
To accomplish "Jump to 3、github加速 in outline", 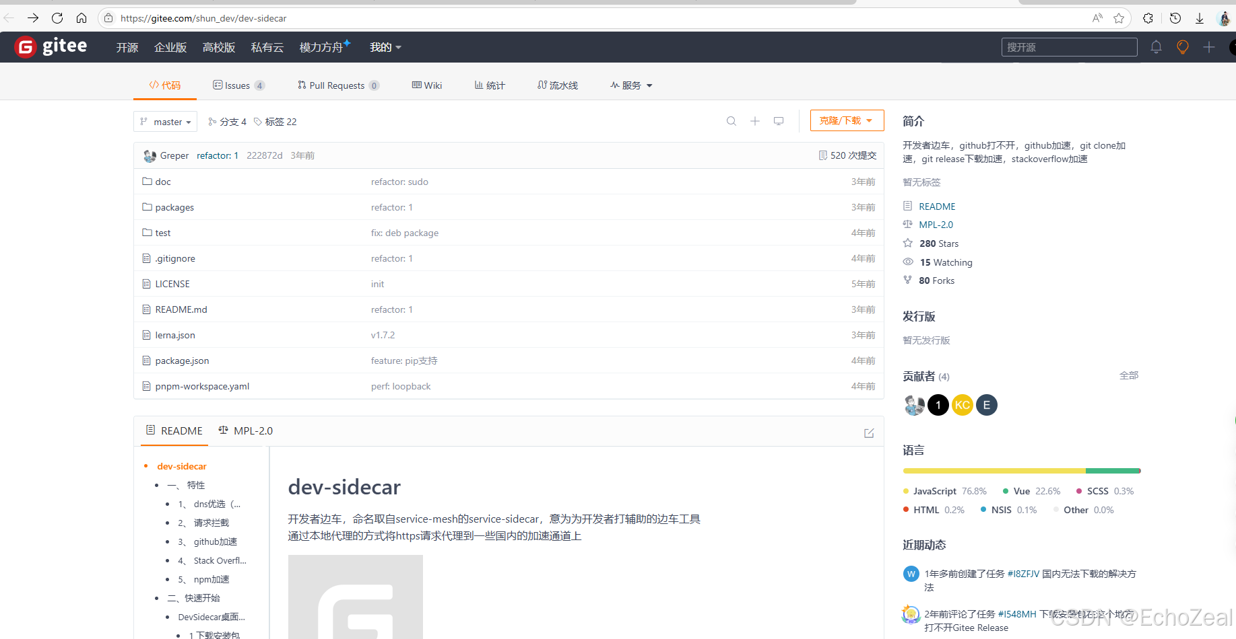I will coord(207,541).
